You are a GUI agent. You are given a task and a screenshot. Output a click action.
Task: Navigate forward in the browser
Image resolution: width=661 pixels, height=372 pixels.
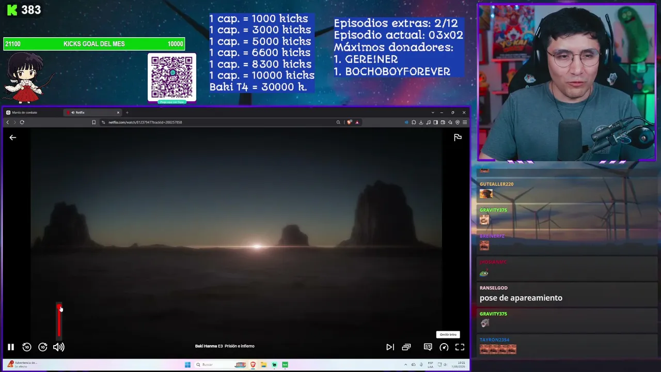(14, 122)
